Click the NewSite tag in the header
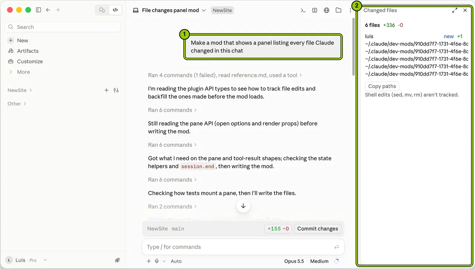 click(222, 10)
